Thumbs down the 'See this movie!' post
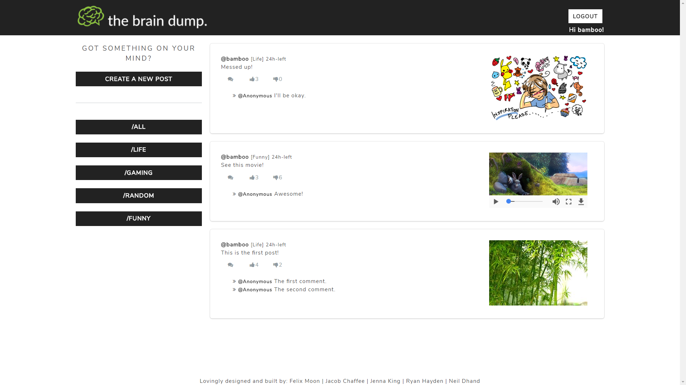Viewport: 686px width, 385px height. click(x=275, y=178)
